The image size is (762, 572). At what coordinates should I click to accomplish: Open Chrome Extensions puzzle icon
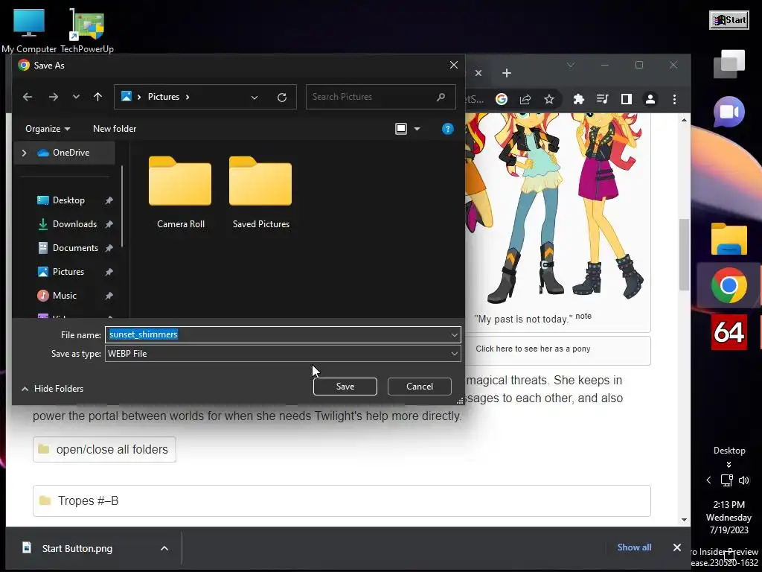578,99
